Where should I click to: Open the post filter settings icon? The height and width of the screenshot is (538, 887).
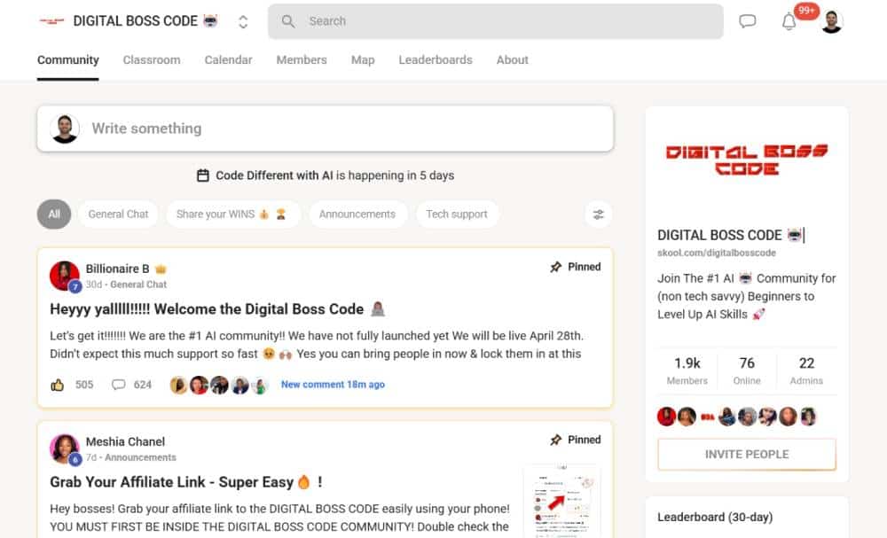[598, 214]
